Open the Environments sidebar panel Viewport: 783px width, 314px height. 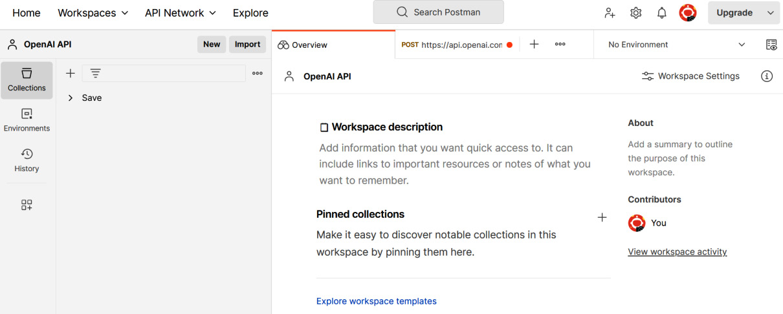(x=27, y=120)
